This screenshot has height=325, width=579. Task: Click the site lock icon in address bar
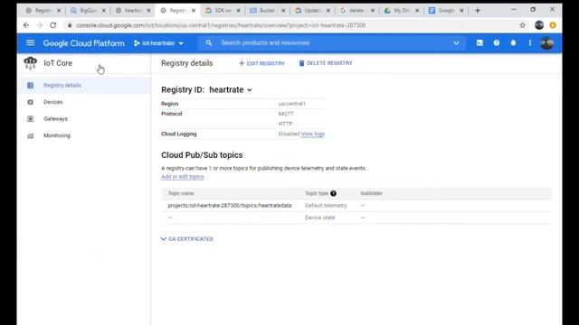click(x=70, y=25)
